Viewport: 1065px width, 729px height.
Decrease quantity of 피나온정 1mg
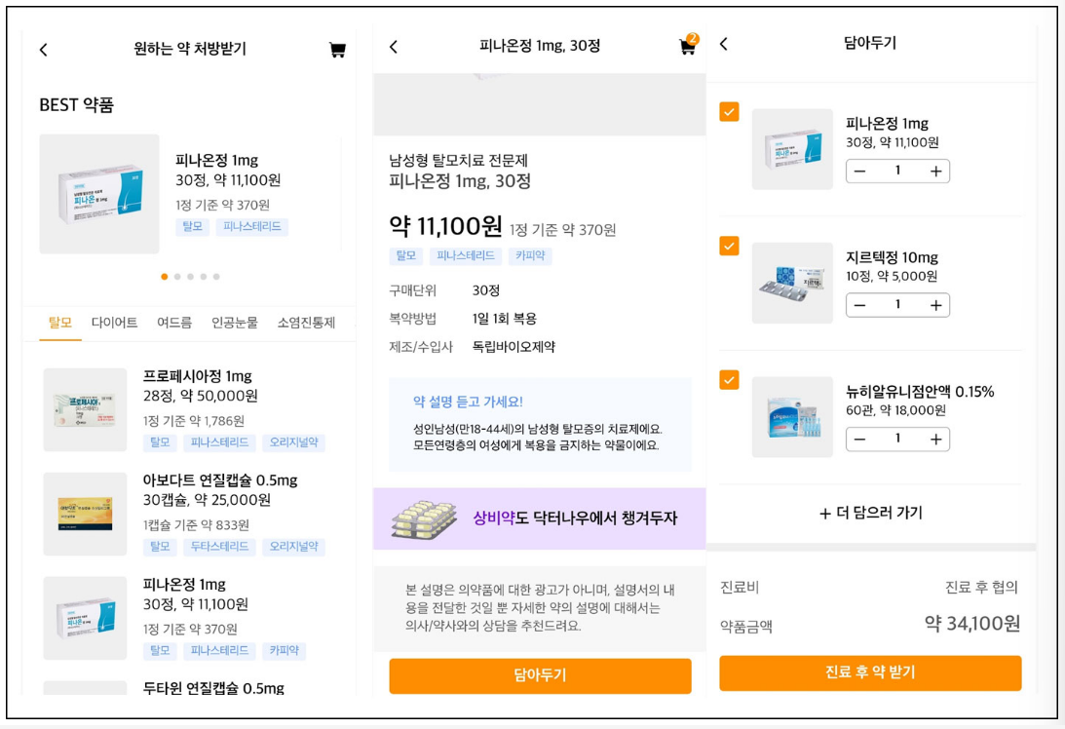click(859, 172)
